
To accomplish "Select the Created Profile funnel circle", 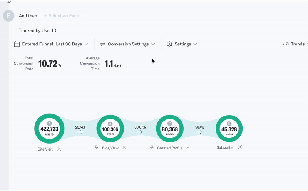I will click(170, 129).
